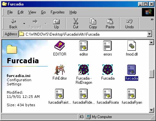Expand the Address bar dropdown list
The image size is (156, 121).
click(x=149, y=34)
